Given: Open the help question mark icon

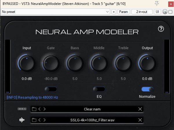Looking at the screenshot, I should coord(161,29).
